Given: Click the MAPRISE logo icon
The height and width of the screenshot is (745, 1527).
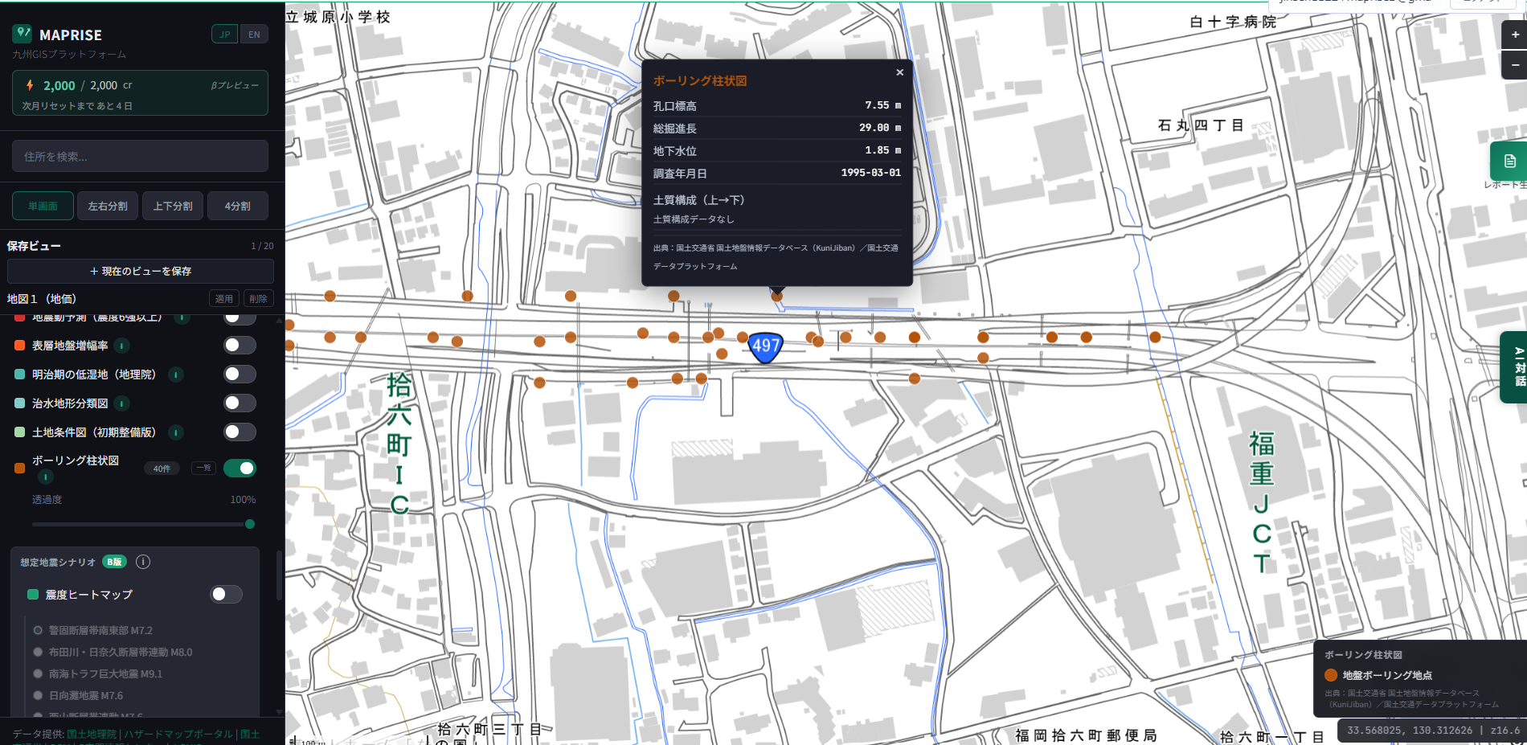Looking at the screenshot, I should pyautogui.click(x=23, y=34).
